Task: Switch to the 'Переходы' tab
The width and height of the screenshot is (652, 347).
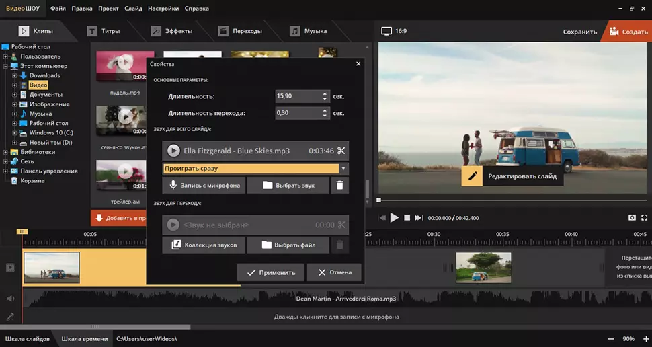Action: pyautogui.click(x=240, y=31)
